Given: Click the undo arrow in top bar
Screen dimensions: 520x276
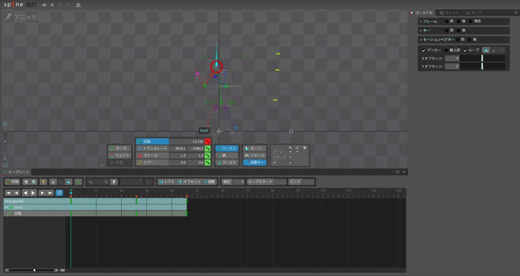Looking at the screenshot, I should 60,5.
